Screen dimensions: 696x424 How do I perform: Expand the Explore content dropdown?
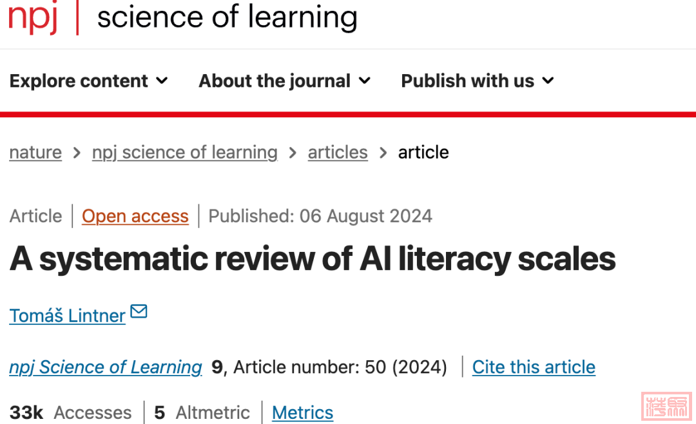88,81
